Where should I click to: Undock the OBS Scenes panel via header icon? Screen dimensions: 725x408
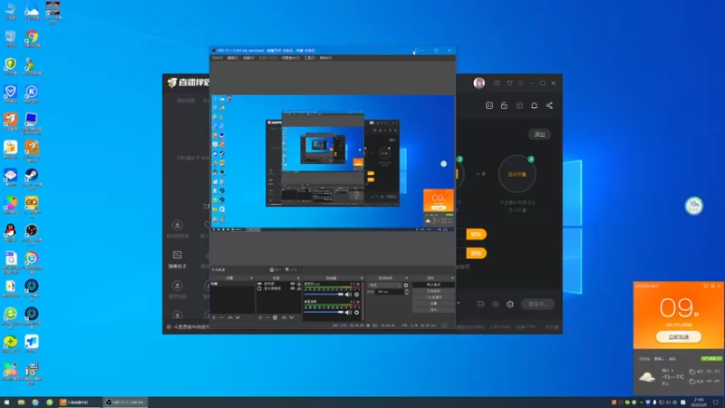click(x=252, y=278)
